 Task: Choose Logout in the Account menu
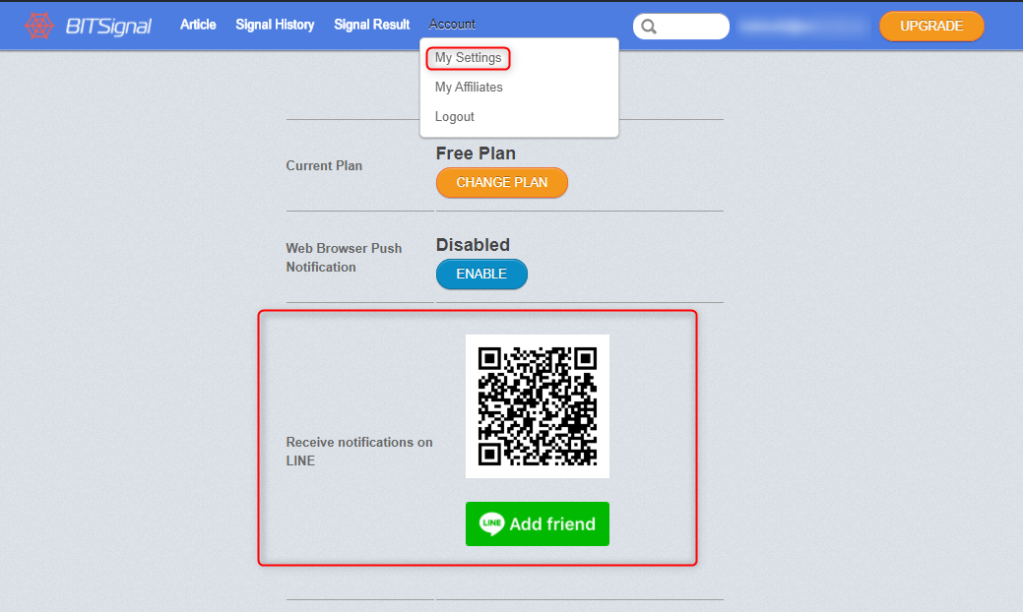(x=454, y=117)
